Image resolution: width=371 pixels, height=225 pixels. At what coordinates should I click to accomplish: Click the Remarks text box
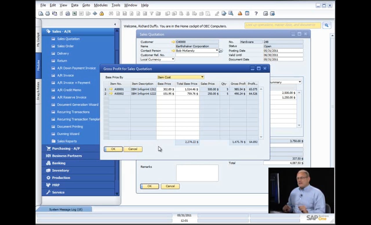coord(197,173)
